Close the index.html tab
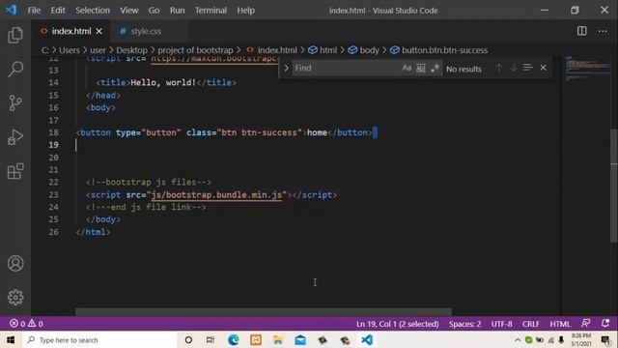The image size is (618, 348). click(x=98, y=31)
